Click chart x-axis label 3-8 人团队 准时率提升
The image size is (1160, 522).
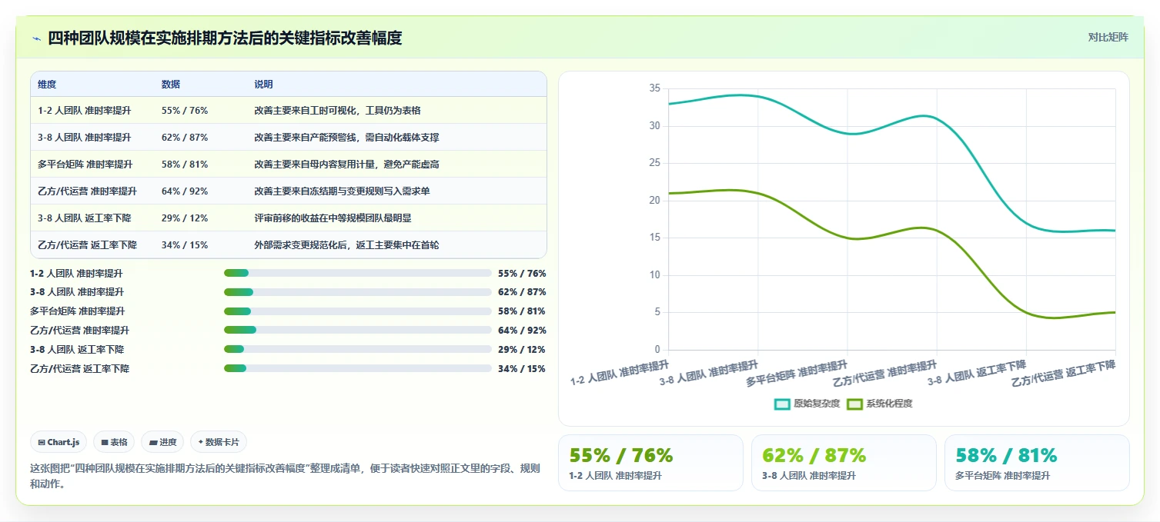[x=709, y=371]
